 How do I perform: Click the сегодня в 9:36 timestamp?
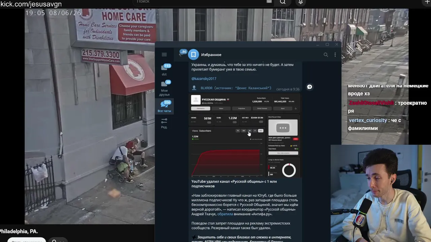(x=288, y=89)
